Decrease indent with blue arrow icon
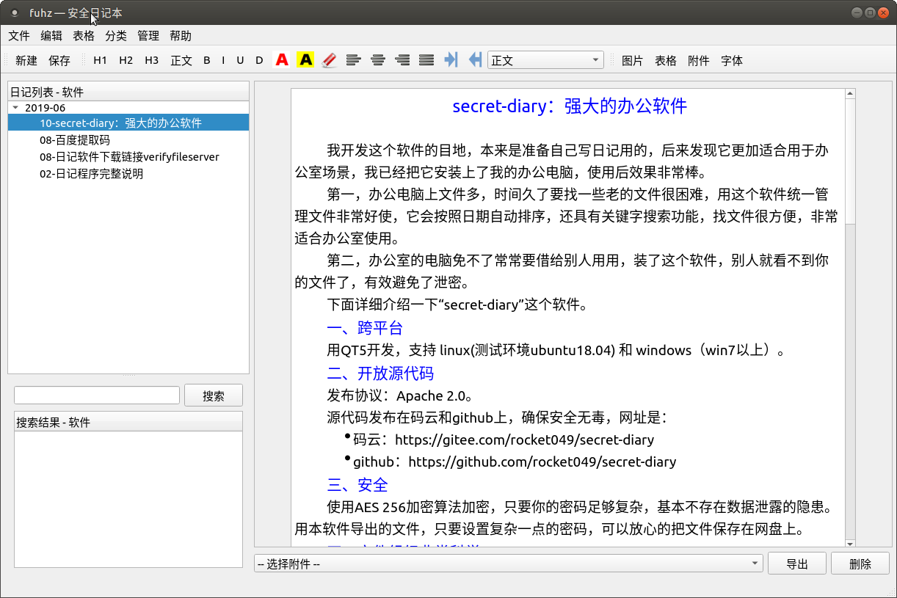 [475, 60]
